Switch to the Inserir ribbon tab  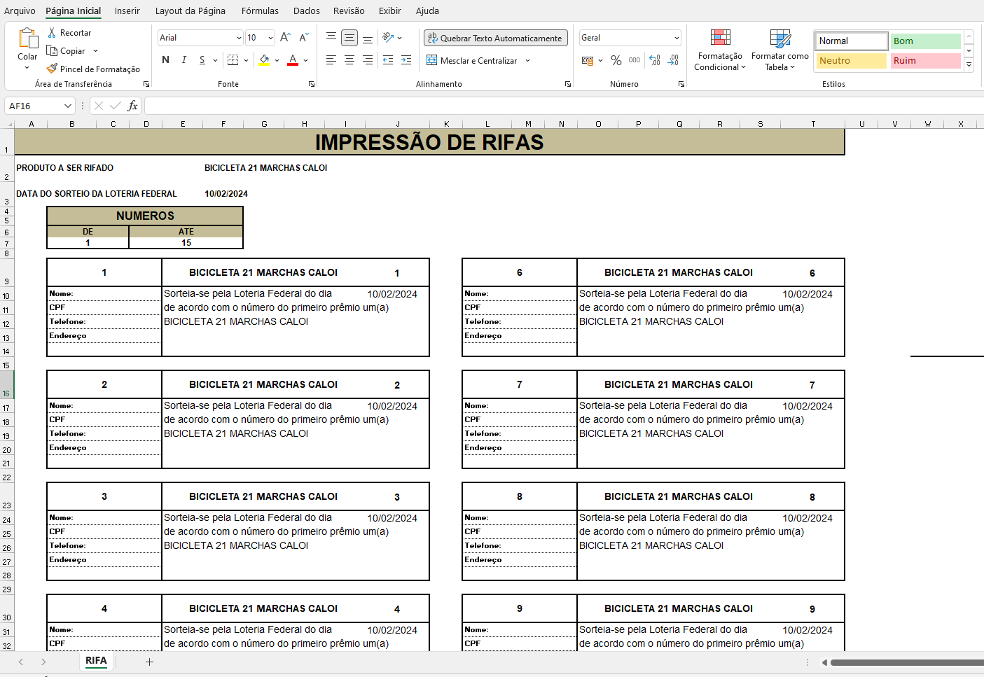click(127, 11)
